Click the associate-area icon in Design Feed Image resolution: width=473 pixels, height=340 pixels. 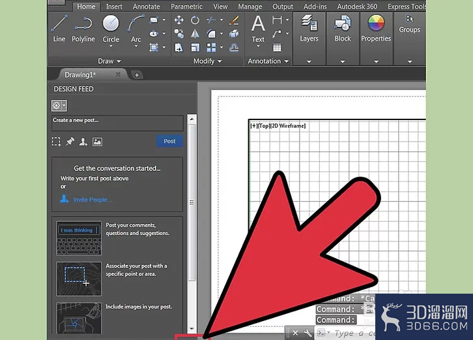(56, 142)
